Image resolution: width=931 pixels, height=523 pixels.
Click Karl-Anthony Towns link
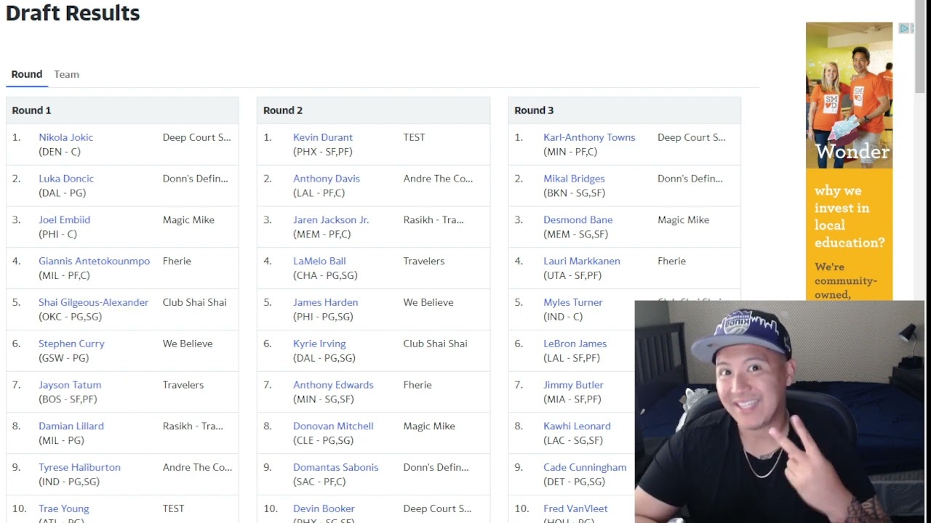[589, 137]
